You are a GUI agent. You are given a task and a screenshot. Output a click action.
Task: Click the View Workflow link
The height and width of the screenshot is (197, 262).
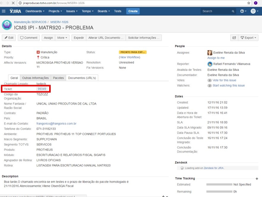click(130, 57)
